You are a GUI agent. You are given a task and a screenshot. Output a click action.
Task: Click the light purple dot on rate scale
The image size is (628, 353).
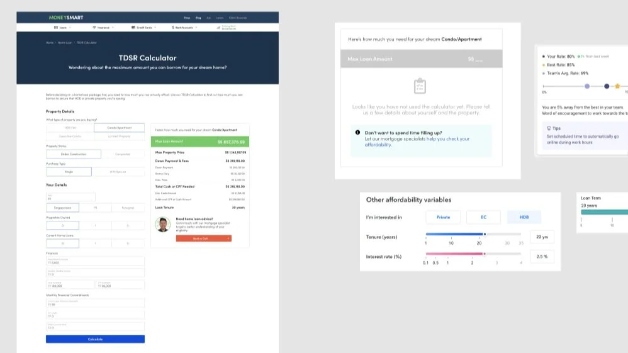coord(587,86)
